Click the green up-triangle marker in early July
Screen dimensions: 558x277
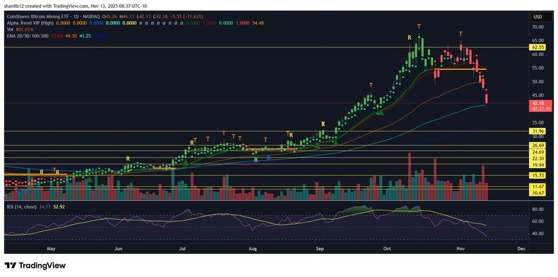pos(185,161)
